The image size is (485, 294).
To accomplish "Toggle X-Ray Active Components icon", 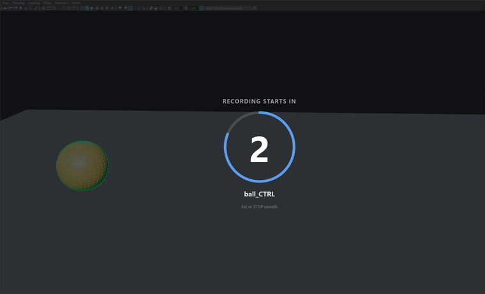I will [156, 8].
